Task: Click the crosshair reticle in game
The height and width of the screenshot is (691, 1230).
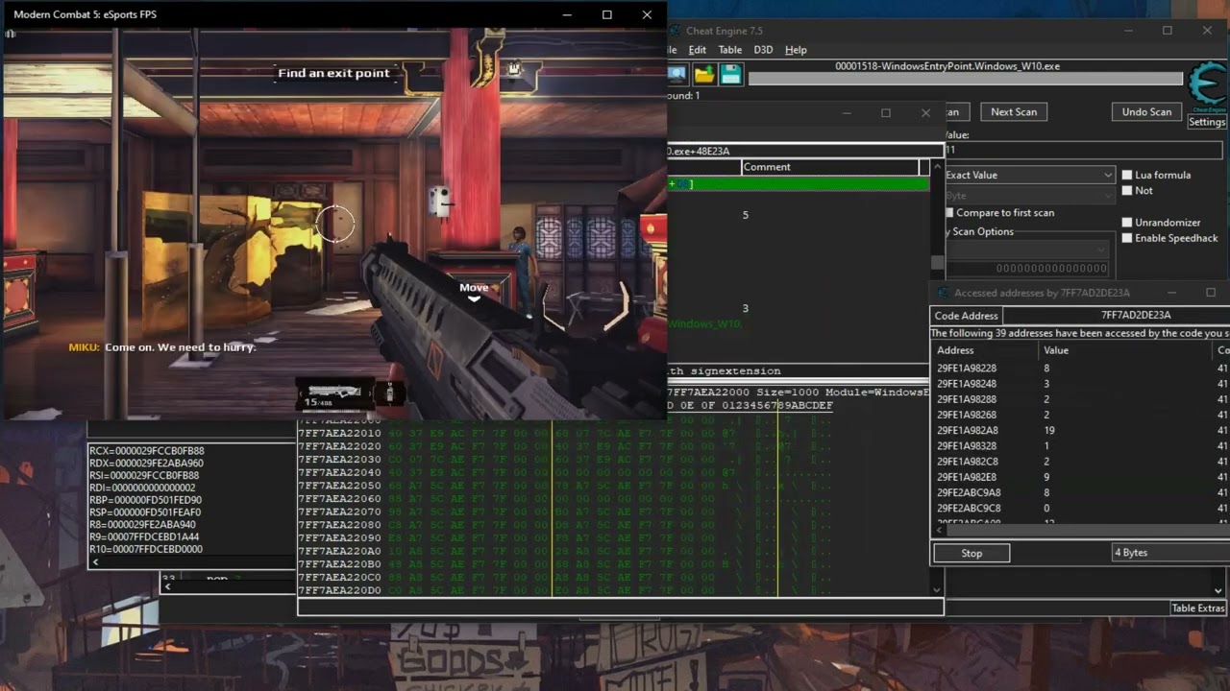Action: point(335,224)
